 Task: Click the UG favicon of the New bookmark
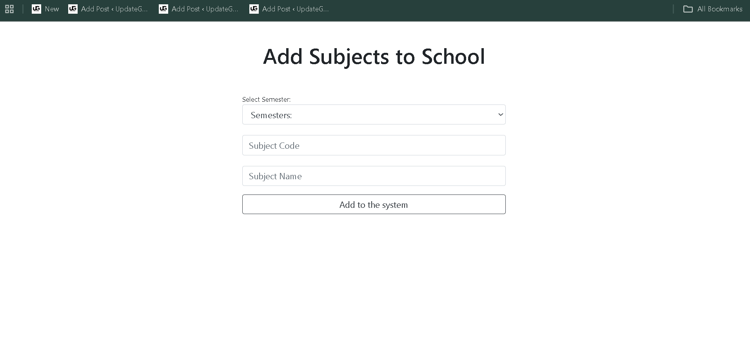[36, 9]
